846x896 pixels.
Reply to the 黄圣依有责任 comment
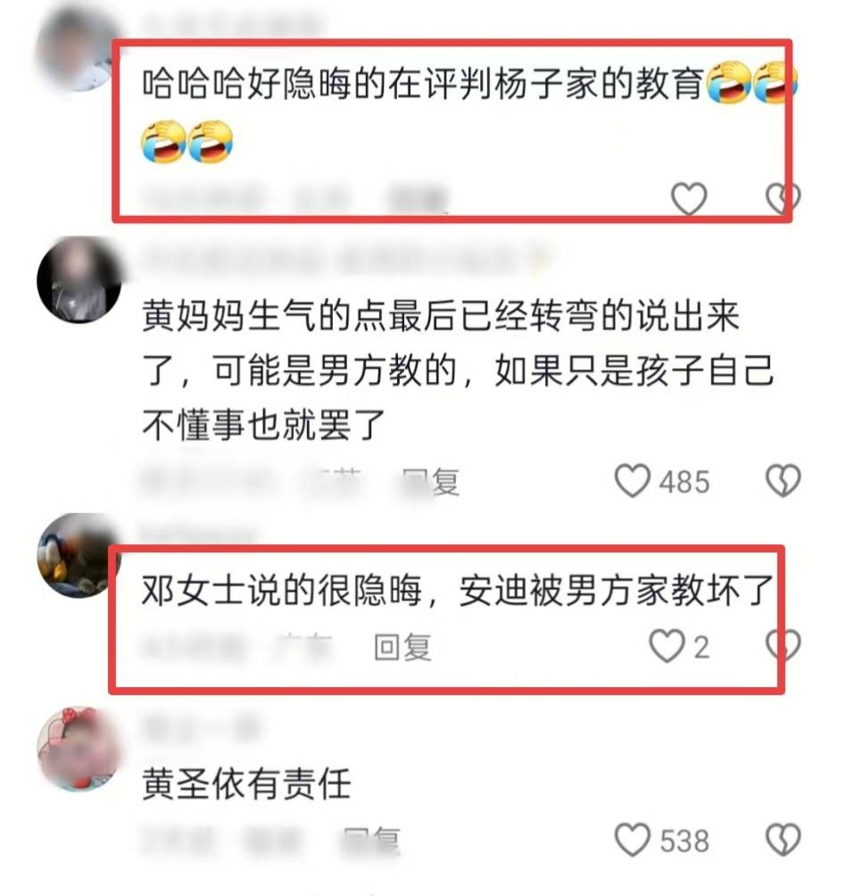tap(371, 842)
